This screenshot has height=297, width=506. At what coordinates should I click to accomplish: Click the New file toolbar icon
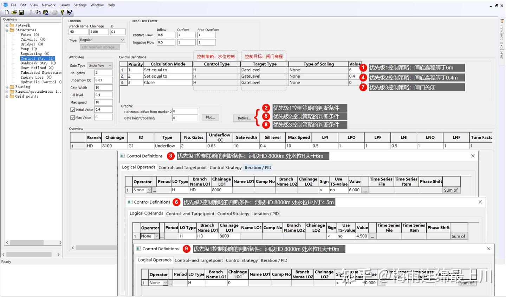tap(7, 12)
